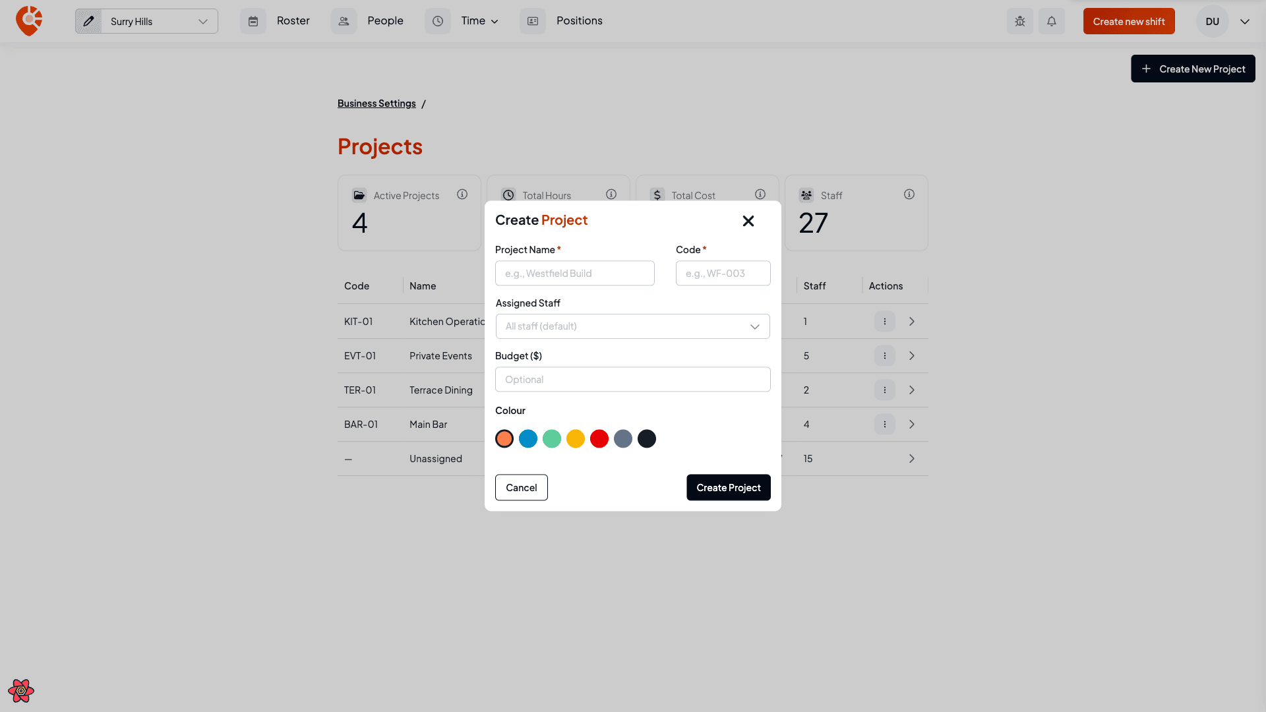Open the Positions menu item

580,21
